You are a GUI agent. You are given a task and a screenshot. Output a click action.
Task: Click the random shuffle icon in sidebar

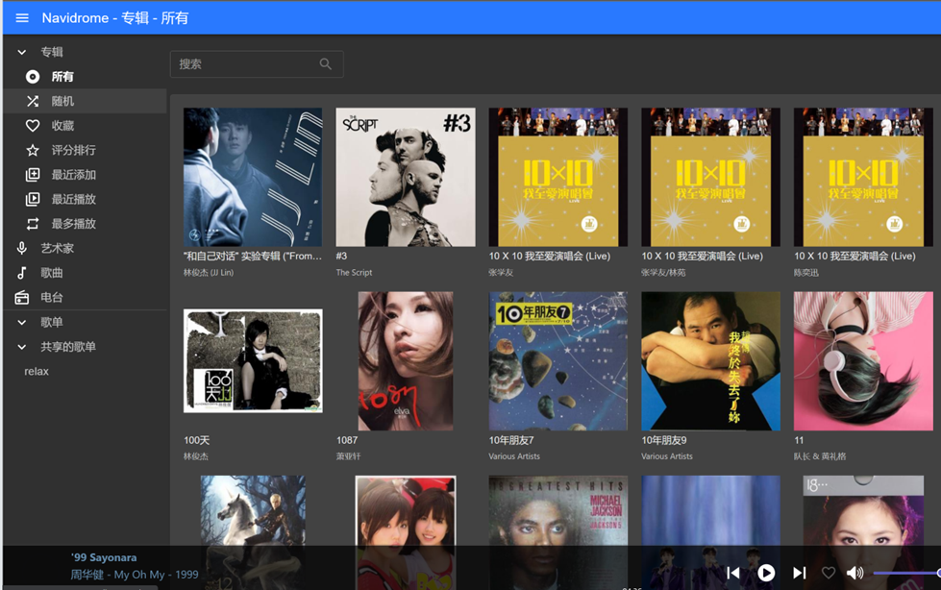pyautogui.click(x=33, y=101)
